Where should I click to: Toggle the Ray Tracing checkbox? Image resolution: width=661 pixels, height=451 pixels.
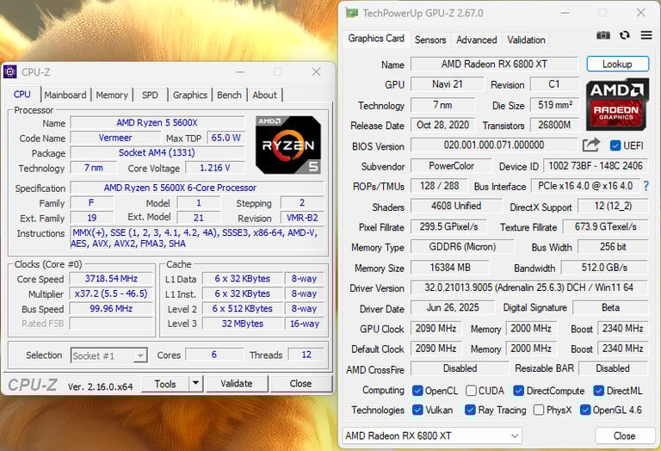470,410
